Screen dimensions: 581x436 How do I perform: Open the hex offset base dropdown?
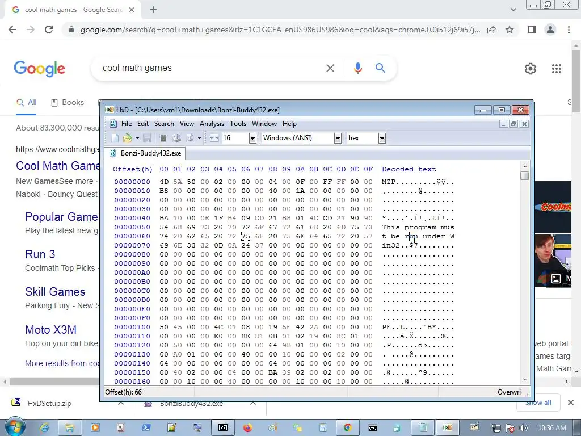coord(382,139)
